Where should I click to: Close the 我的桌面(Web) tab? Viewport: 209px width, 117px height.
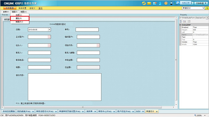point(33,112)
